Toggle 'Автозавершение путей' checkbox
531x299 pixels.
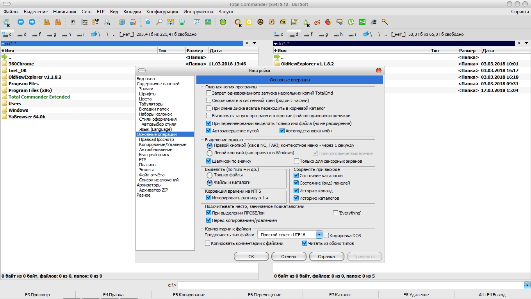[209, 131]
